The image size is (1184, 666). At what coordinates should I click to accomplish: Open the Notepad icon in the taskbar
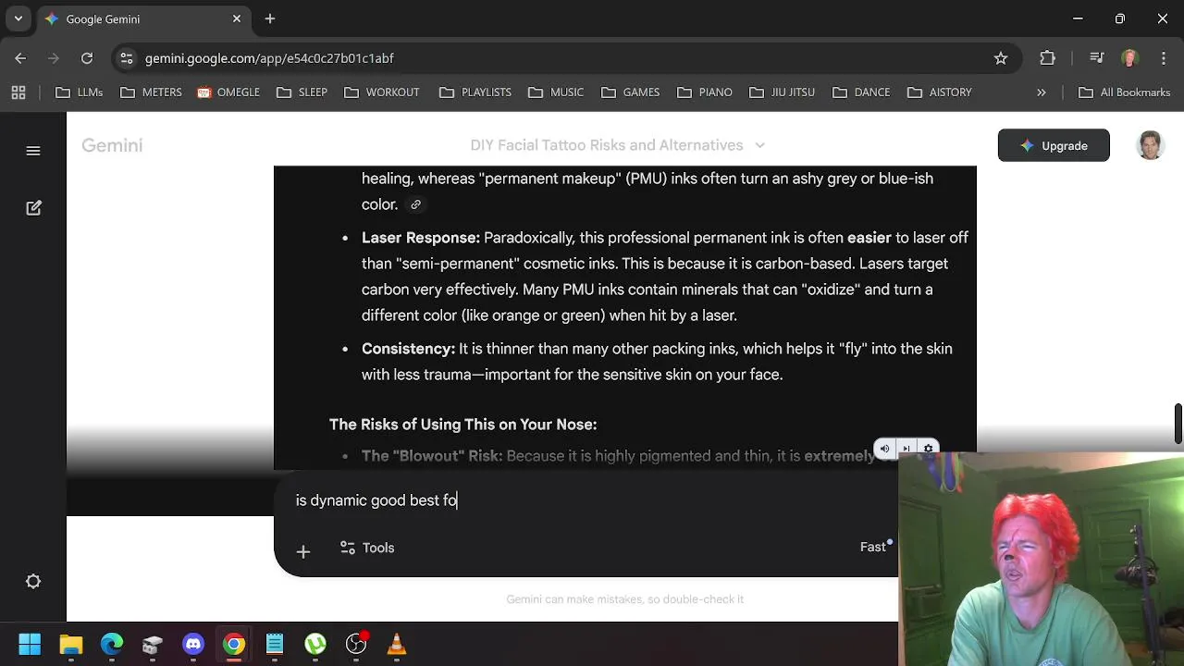(275, 644)
